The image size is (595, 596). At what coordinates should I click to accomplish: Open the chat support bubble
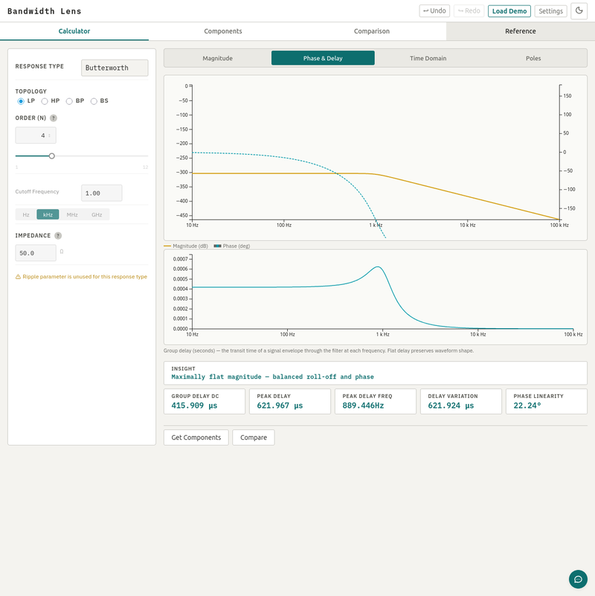(x=578, y=579)
